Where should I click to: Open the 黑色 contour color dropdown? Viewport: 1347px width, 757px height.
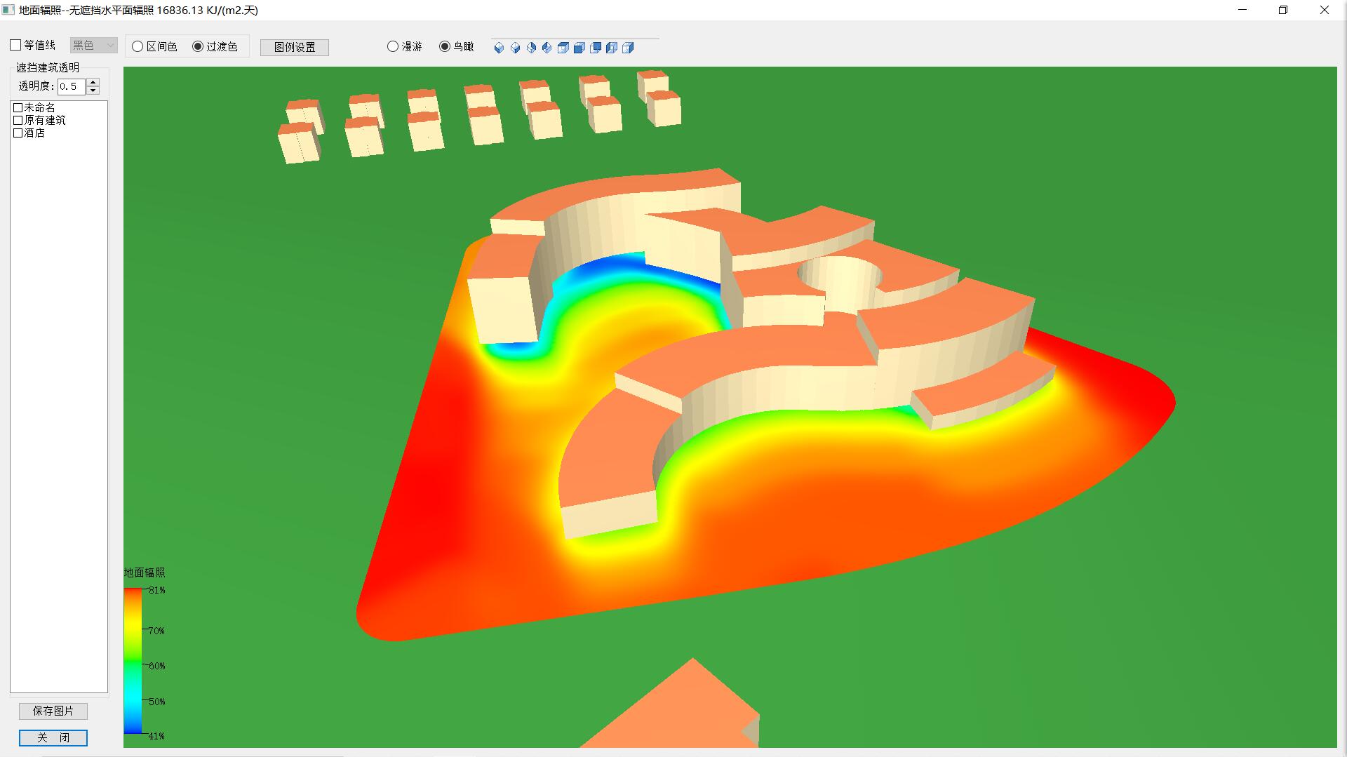tap(93, 46)
